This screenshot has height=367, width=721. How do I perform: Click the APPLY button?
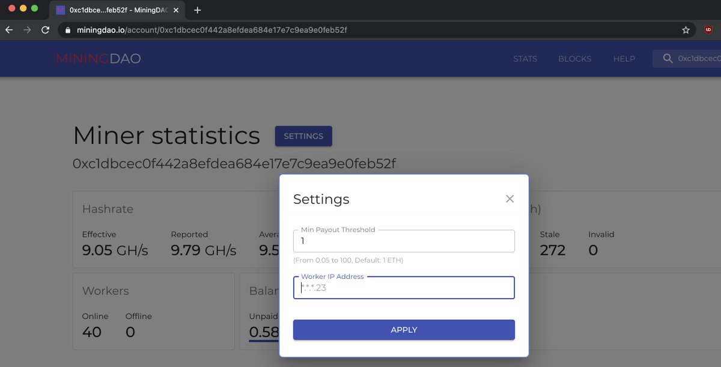[x=404, y=330]
